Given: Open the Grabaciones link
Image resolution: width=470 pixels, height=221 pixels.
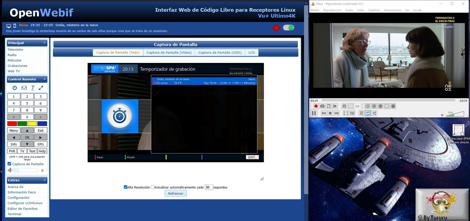Looking at the screenshot, I should (x=17, y=66).
